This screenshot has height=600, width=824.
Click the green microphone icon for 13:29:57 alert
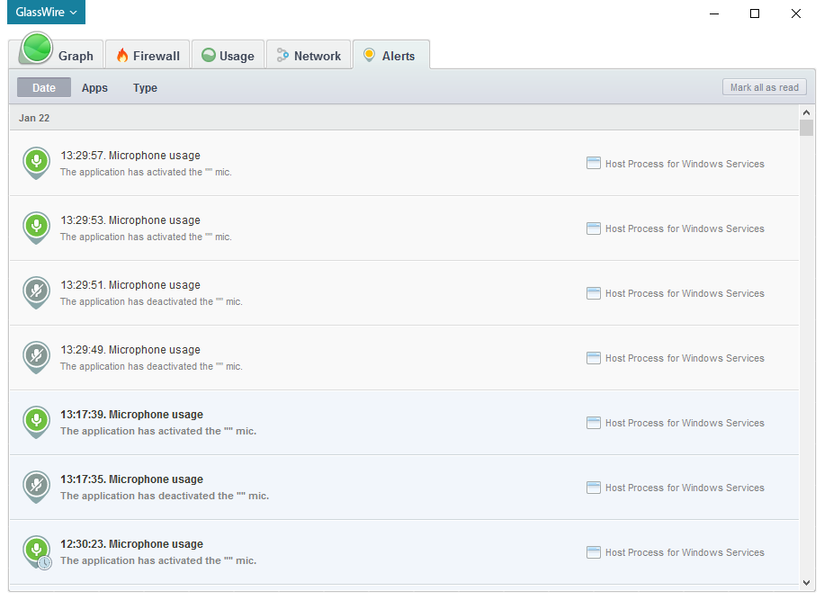[x=36, y=162]
